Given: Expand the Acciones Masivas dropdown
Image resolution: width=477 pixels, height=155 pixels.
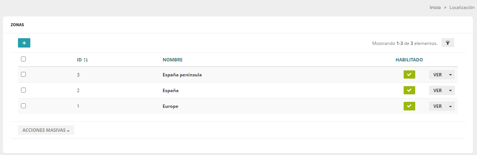Looking at the screenshot, I should (46, 130).
